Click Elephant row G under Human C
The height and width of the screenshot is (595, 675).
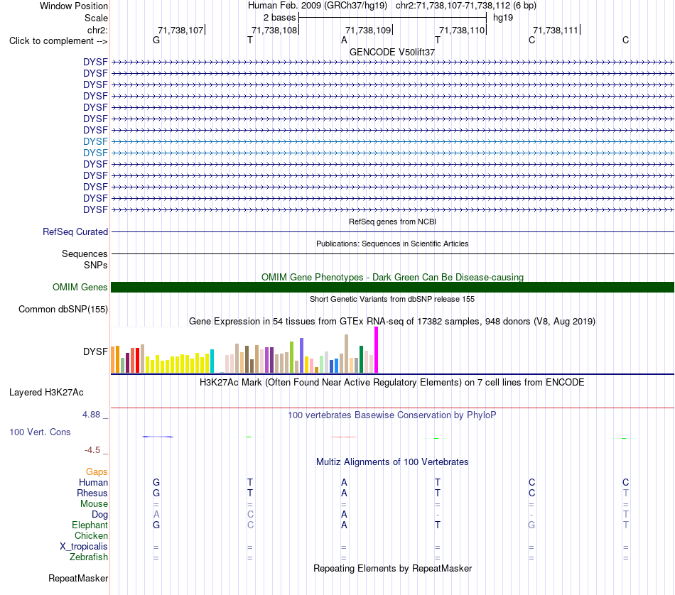[x=531, y=525]
